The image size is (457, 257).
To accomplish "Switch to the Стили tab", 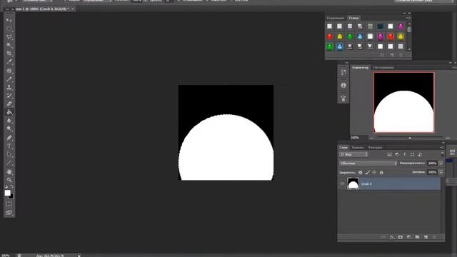I will pyautogui.click(x=353, y=18).
